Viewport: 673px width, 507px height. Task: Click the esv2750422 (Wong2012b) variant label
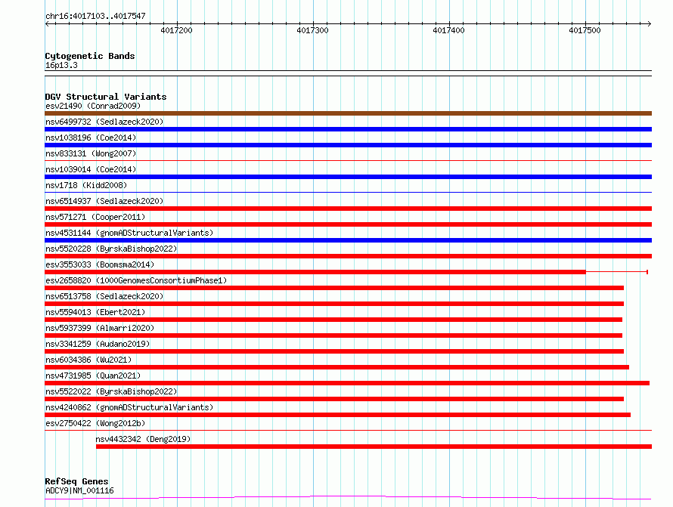95,423
